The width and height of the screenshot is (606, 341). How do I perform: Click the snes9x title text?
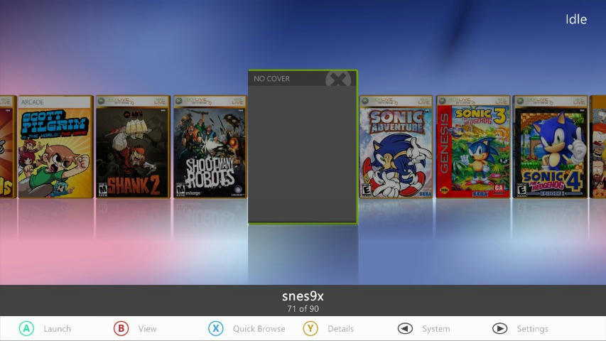tap(303, 296)
